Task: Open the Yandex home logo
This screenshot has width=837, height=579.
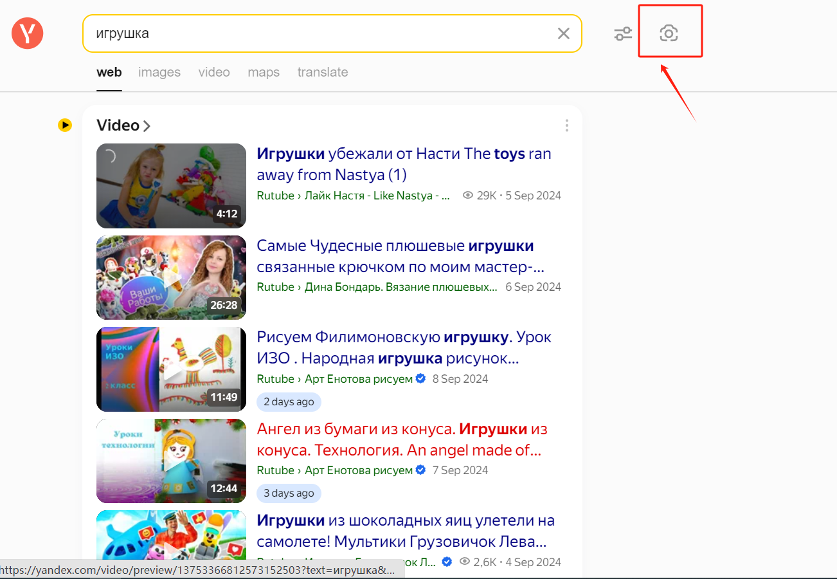Action: pyautogui.click(x=28, y=33)
